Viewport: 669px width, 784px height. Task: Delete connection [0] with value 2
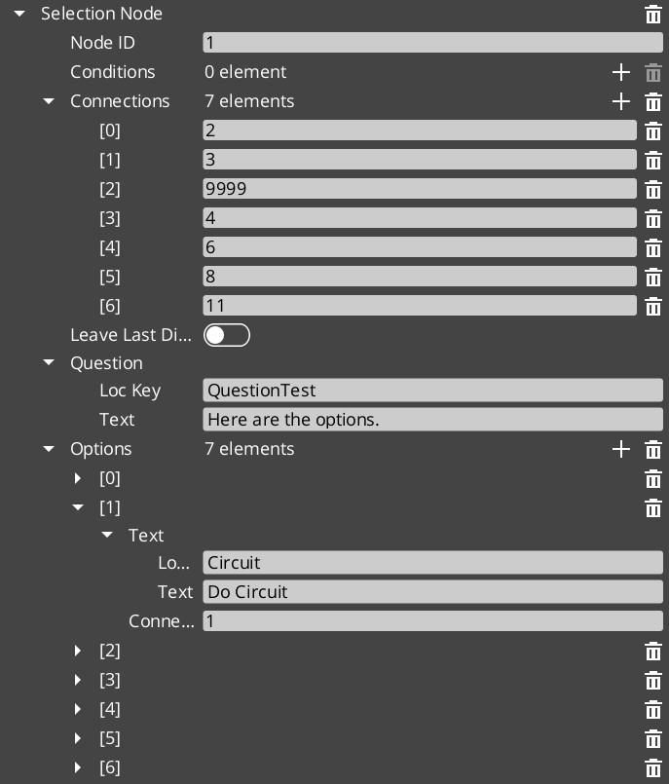point(653,131)
